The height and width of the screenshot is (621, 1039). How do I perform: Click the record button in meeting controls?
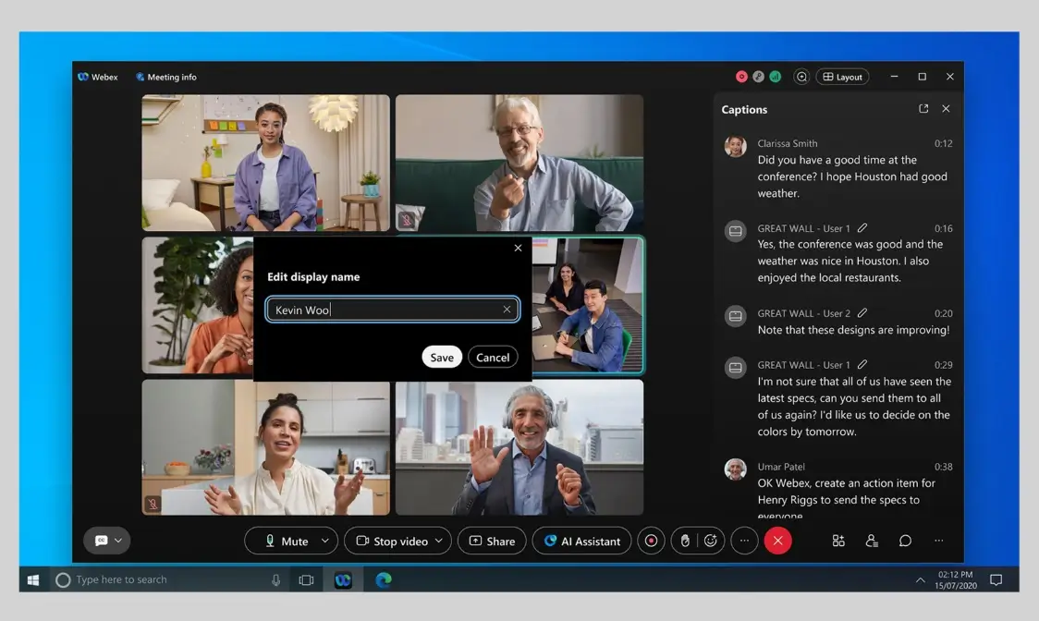click(651, 541)
